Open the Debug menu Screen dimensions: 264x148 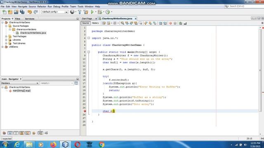click(57, 7)
